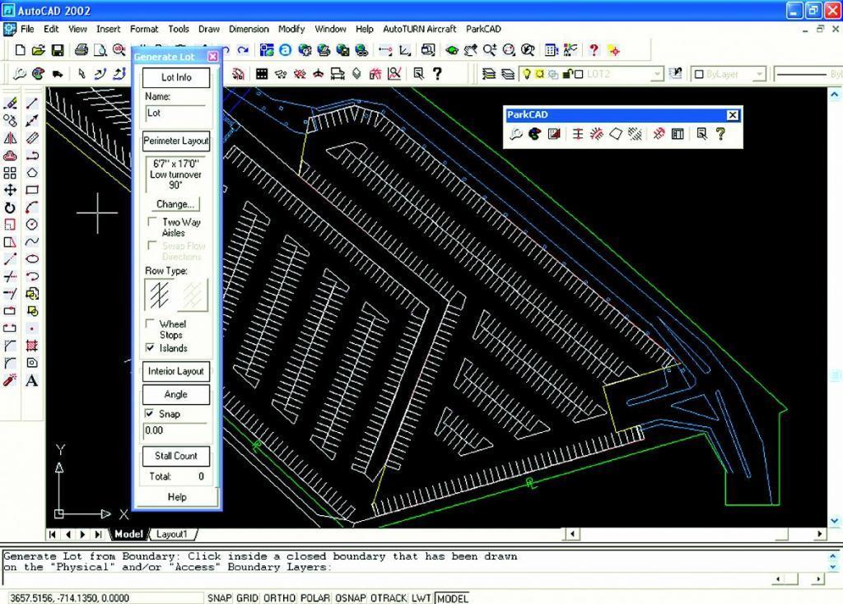Click the angle field showing 0.00
843x604 pixels.
coord(175,431)
